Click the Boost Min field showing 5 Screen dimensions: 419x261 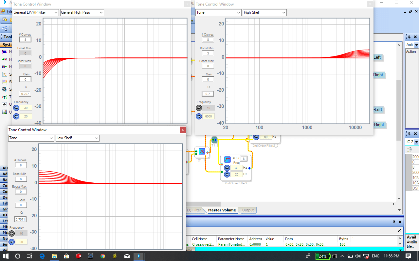(x=208, y=53)
